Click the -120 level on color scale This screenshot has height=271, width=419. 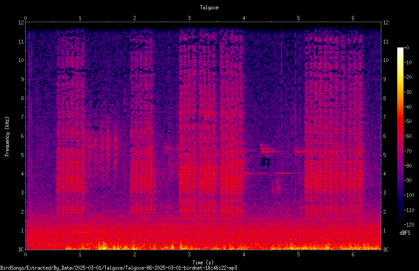pyautogui.click(x=409, y=224)
